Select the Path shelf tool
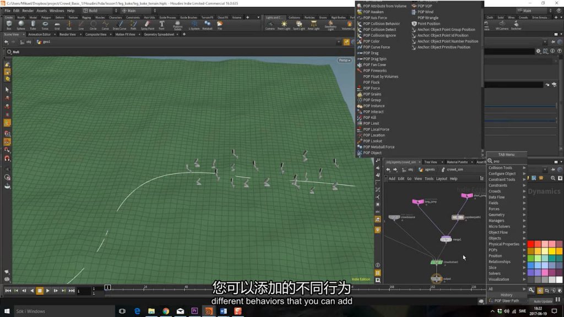This screenshot has width=564, height=317. [133, 25]
